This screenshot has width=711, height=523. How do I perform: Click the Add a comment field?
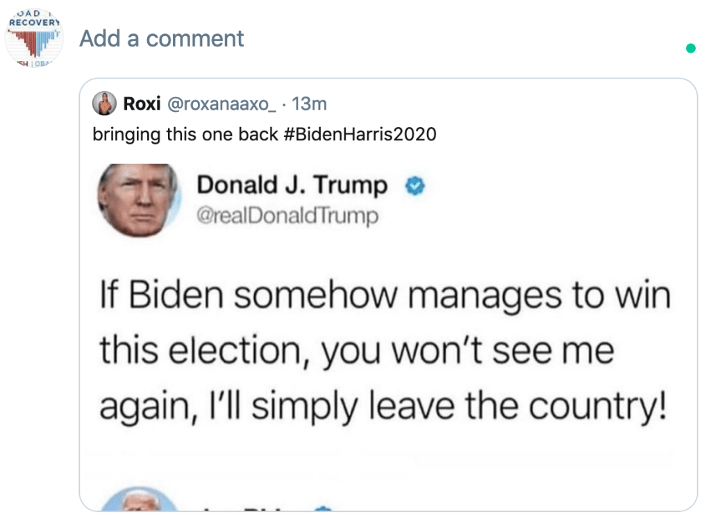click(x=162, y=39)
